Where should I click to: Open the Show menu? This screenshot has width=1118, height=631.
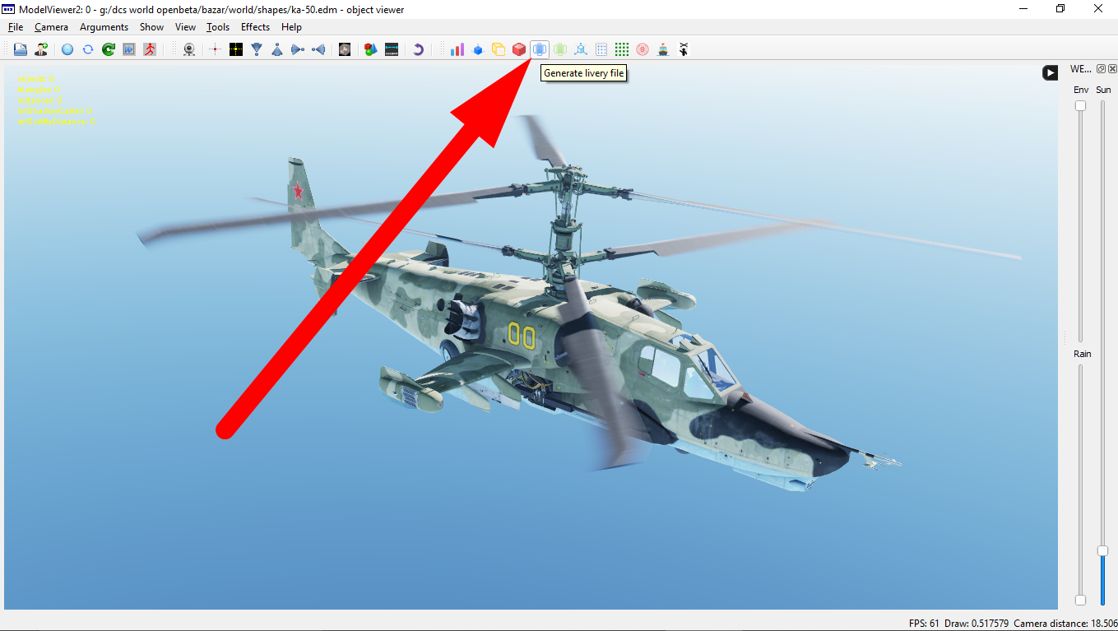pyautogui.click(x=151, y=27)
